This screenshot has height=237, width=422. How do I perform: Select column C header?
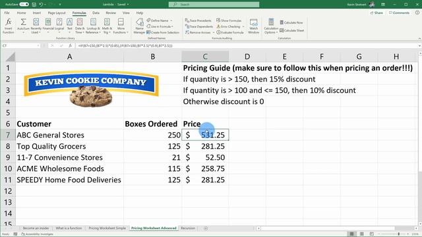[x=205, y=57]
